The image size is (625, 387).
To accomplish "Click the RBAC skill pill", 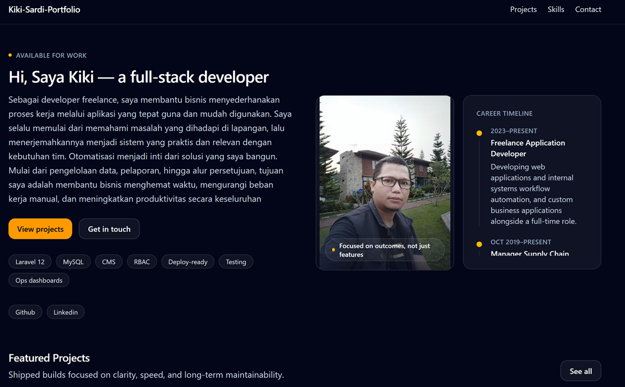I will (142, 262).
